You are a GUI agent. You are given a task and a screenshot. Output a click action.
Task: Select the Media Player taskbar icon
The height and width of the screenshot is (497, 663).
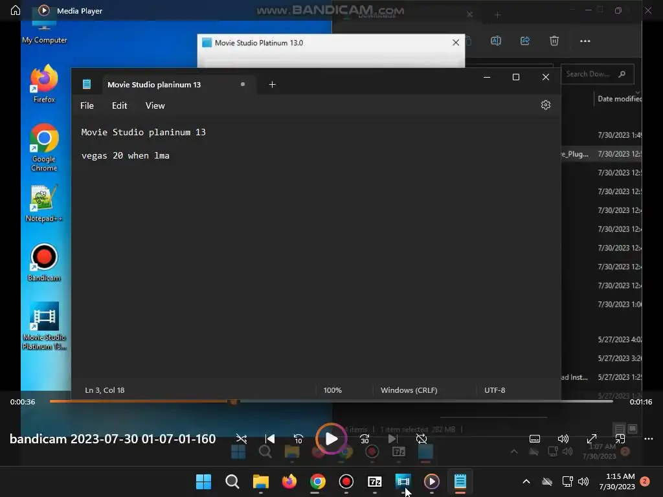point(432,481)
